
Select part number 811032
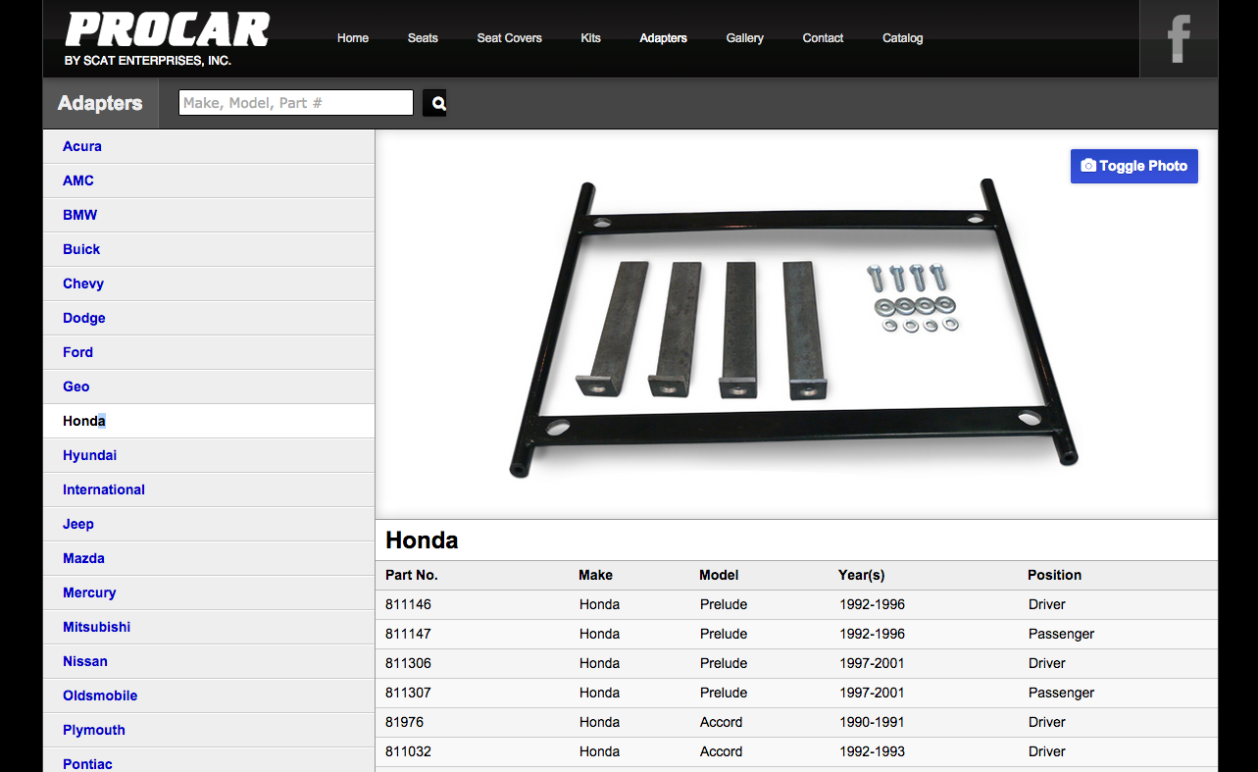[x=408, y=751]
